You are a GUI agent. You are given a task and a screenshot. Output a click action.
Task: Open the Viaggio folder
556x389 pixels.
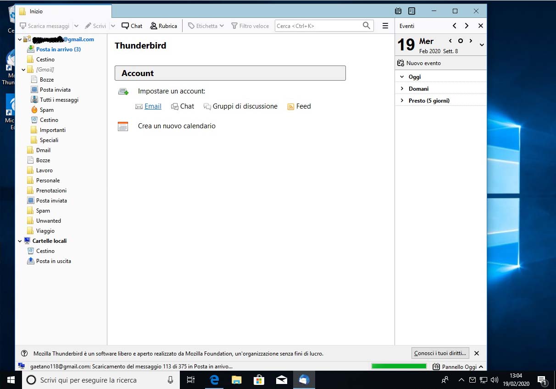(45, 231)
